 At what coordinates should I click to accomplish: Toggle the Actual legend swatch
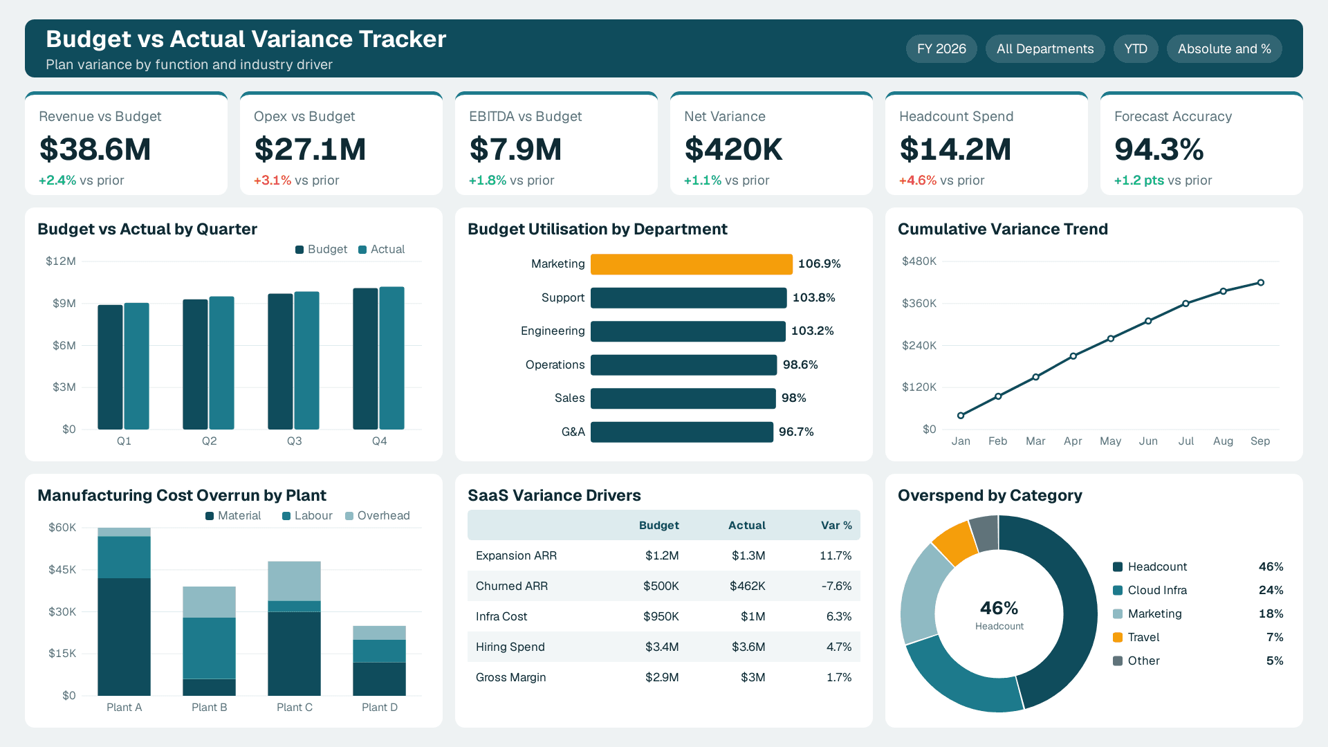(362, 250)
